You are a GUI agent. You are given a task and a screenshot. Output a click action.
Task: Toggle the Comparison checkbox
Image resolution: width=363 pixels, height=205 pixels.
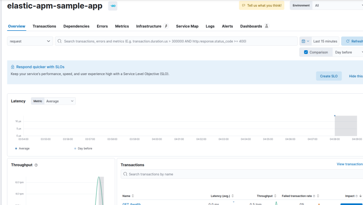tap(306, 52)
